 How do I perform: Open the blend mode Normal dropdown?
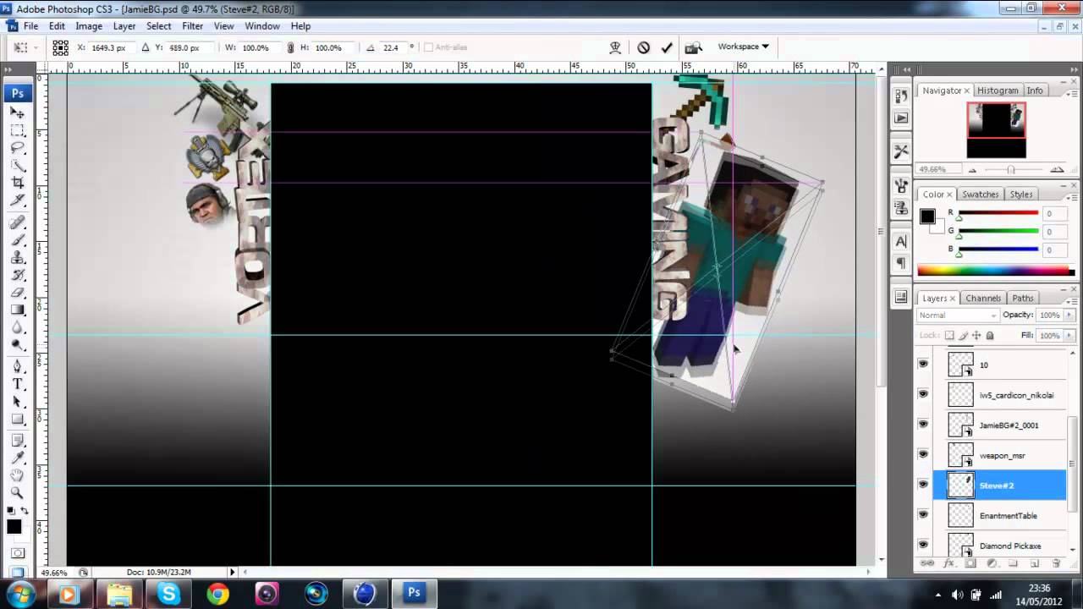pos(958,315)
